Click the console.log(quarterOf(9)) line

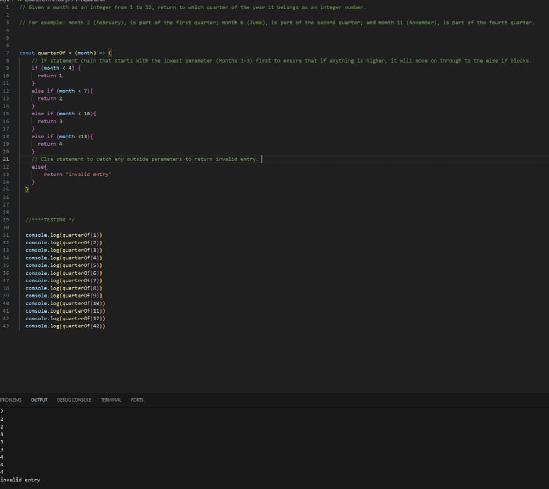[x=64, y=296]
